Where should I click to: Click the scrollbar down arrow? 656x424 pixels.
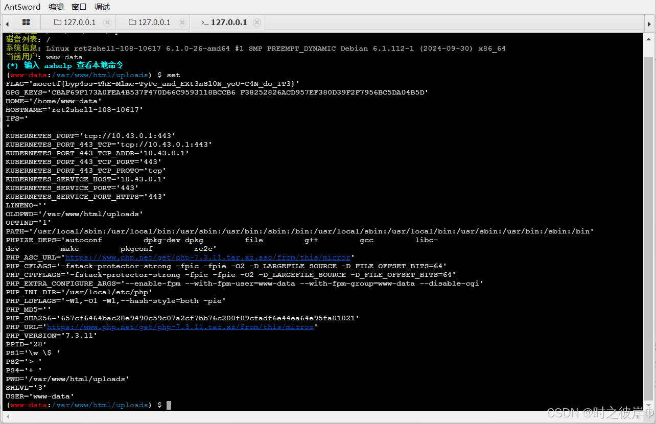coord(649,407)
